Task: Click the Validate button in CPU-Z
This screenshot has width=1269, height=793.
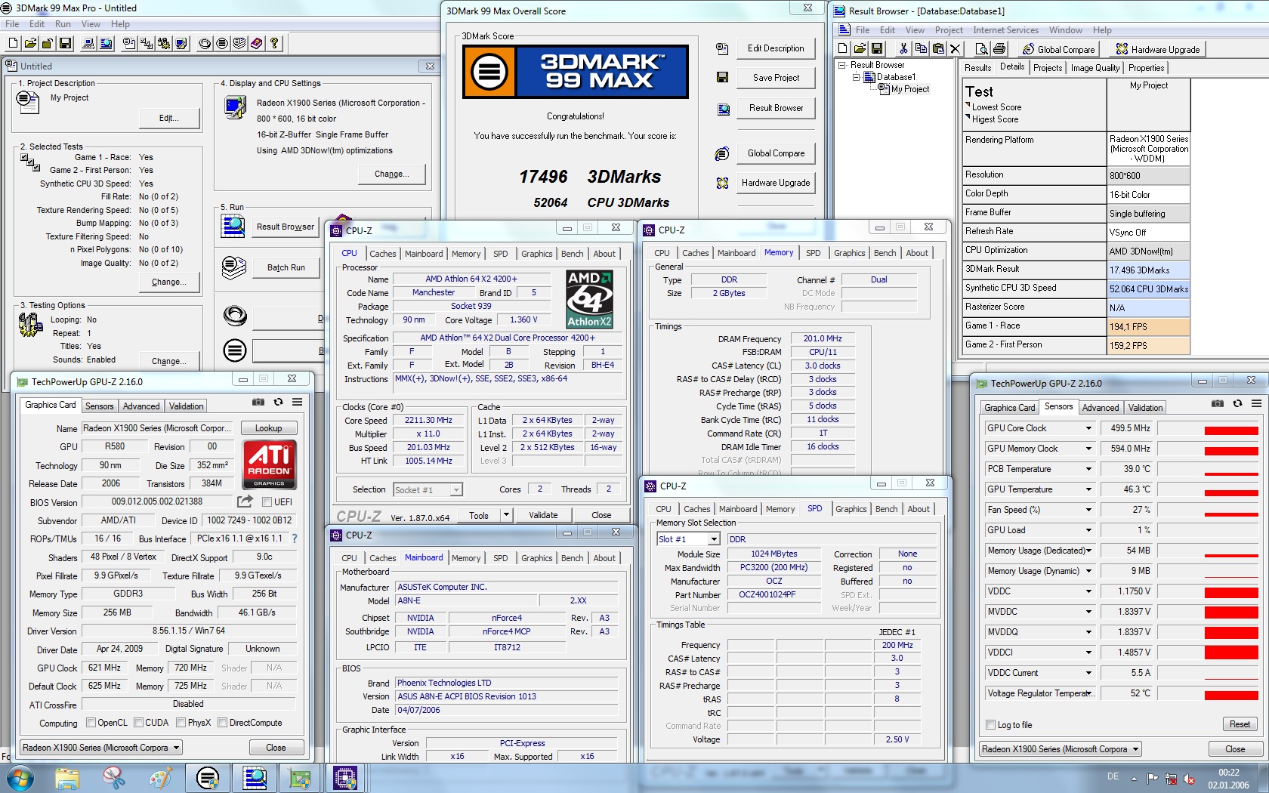Action: [543, 515]
